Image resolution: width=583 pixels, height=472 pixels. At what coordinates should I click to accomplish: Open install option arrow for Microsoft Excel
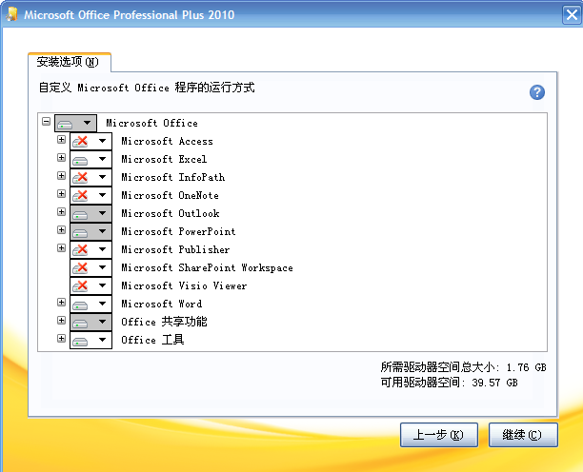click(102, 159)
